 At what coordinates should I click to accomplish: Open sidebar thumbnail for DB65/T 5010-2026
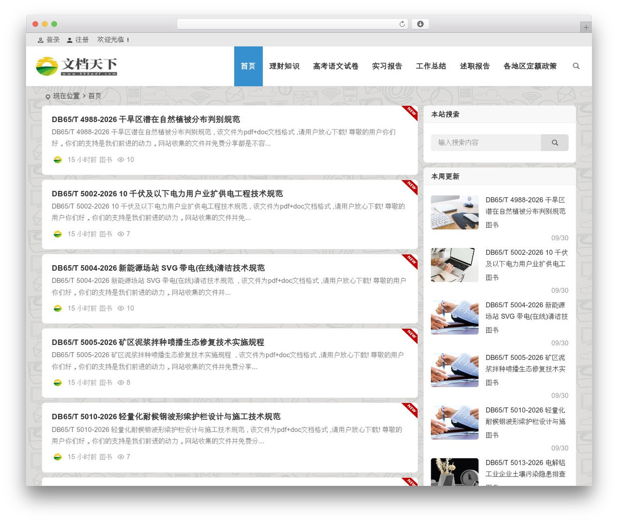pyautogui.click(x=454, y=423)
